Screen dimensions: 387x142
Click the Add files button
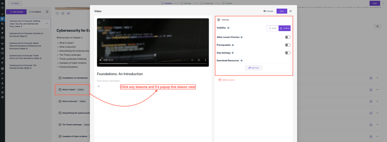254,68
